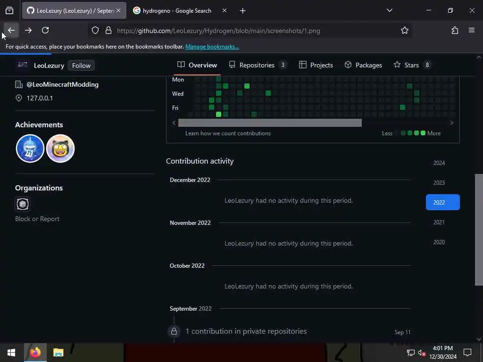Click the bright green contribution cell in the graph's bottom row

click(x=219, y=115)
